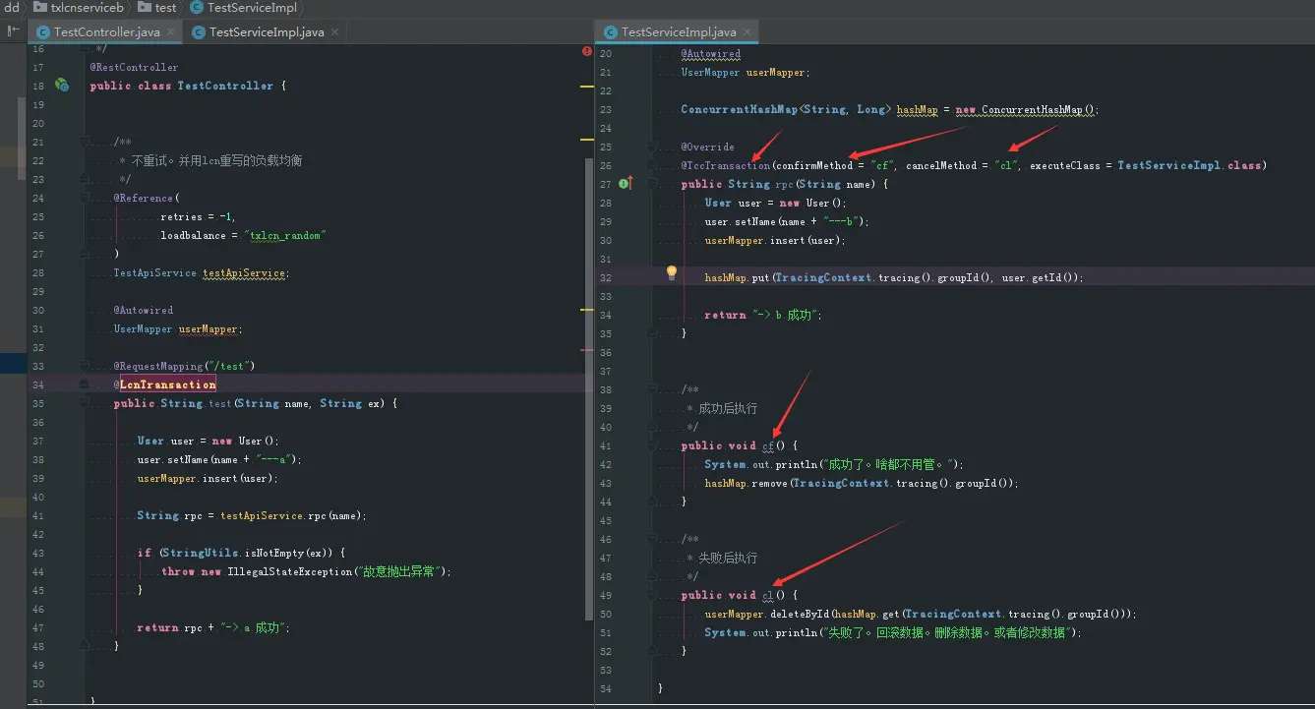Screen dimensions: 1315x709
Task: Click the @RequestMapping annotation
Action: [x=160, y=366]
